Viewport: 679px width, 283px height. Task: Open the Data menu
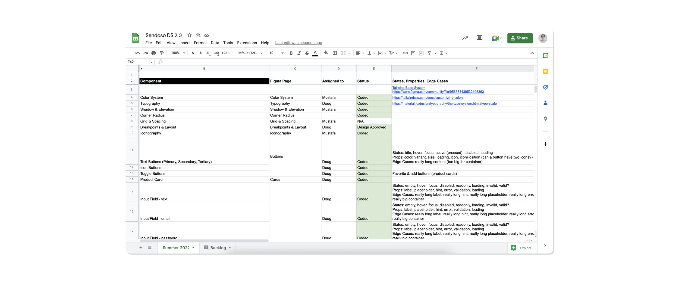pos(215,43)
